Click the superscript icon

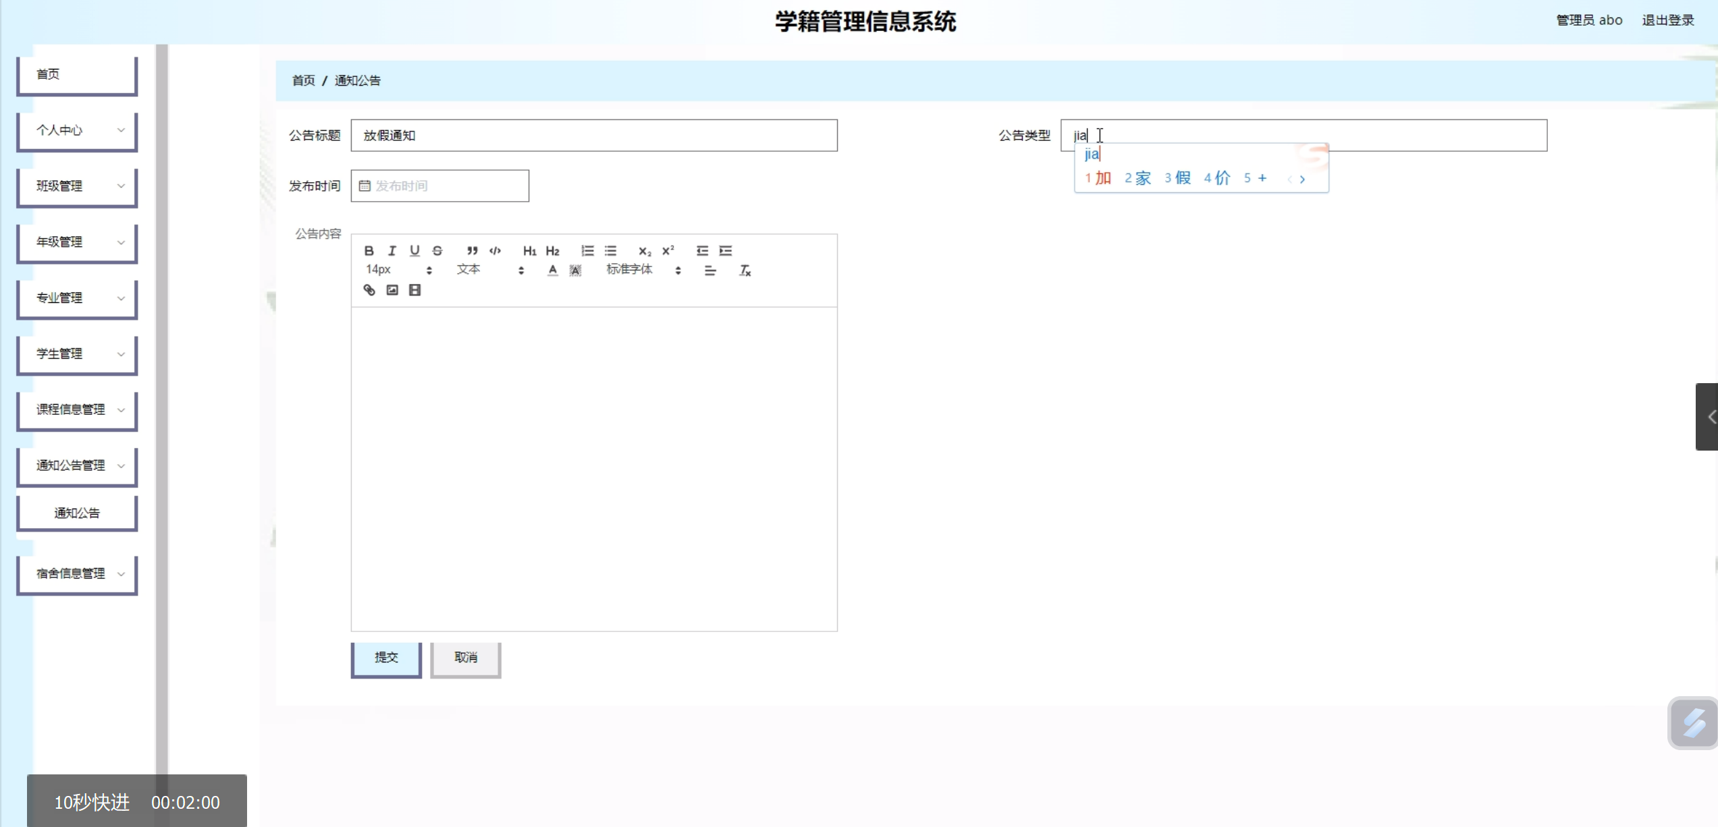[x=668, y=251]
